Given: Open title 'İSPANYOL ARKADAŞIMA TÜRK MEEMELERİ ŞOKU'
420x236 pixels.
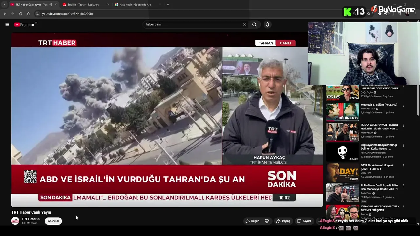Looking at the screenshot, I should coord(380,208).
